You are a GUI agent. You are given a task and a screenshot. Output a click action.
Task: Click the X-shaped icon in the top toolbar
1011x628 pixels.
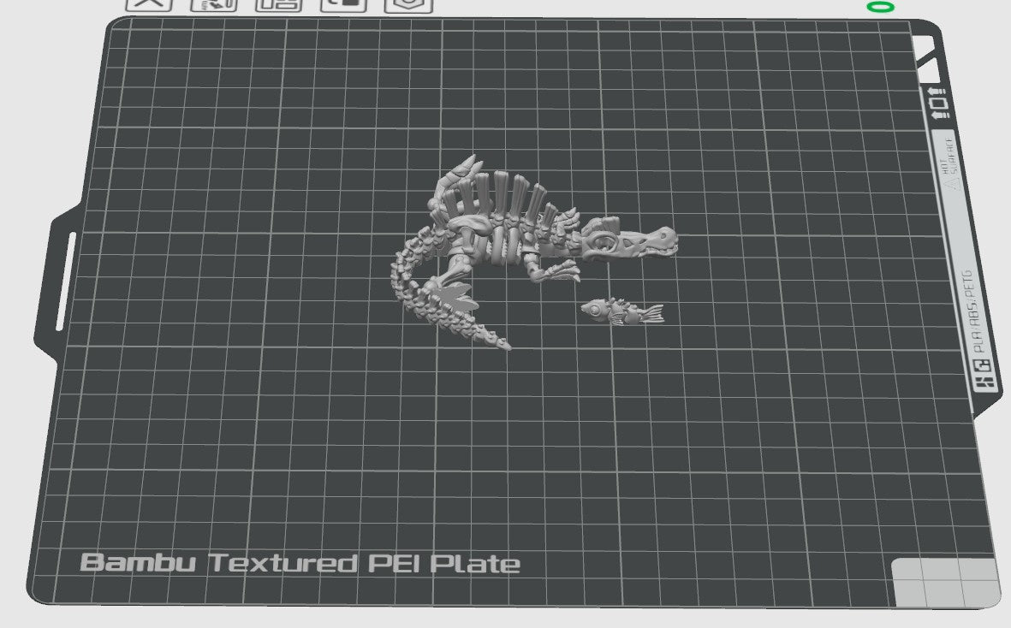(x=149, y=3)
